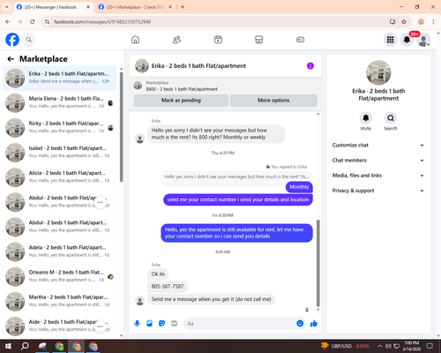The height and width of the screenshot is (353, 441).
Task: Open the account profile picture menu
Action: [x=423, y=40]
